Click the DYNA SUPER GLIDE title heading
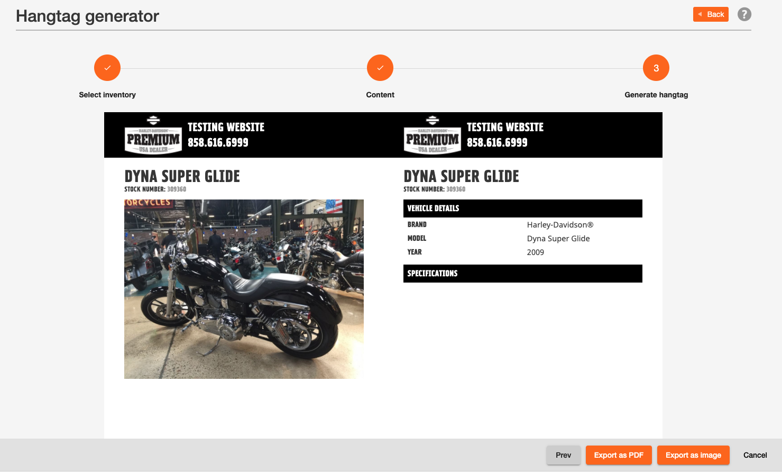This screenshot has height=472, width=782. 182,176
